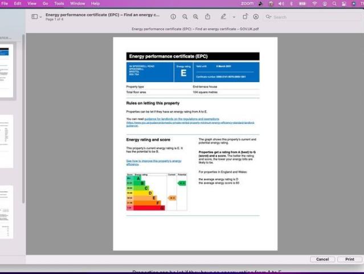Open the Tools menu
The width and height of the screenshot is (364, 274).
click(59, 3)
